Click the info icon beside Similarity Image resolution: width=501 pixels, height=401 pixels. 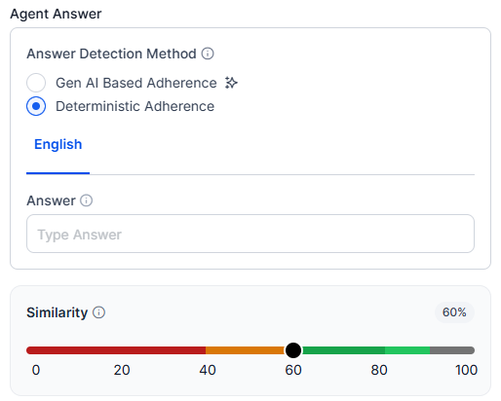tap(98, 312)
